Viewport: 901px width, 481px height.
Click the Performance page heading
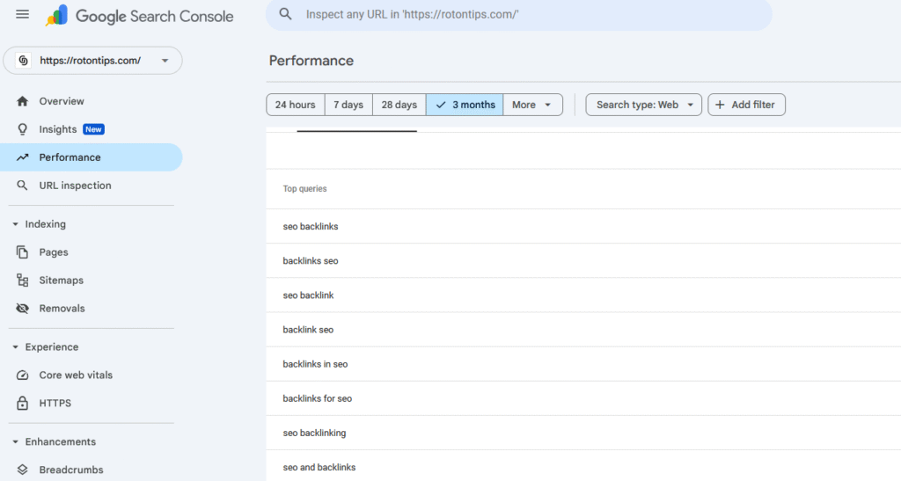(x=311, y=61)
